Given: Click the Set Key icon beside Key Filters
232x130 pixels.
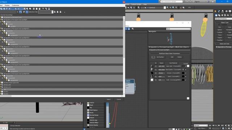Looking at the screenshot, I should pos(195,129).
